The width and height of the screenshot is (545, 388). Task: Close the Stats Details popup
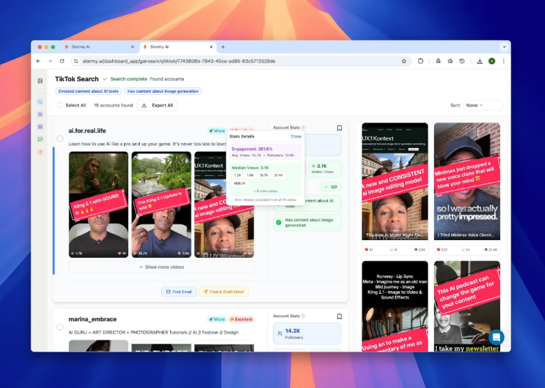tap(296, 136)
